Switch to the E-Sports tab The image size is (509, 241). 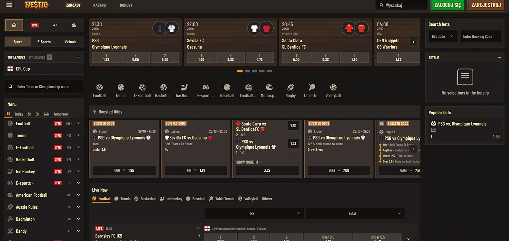pyautogui.click(x=44, y=42)
